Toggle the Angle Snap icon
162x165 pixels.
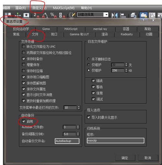tap(45, 15)
